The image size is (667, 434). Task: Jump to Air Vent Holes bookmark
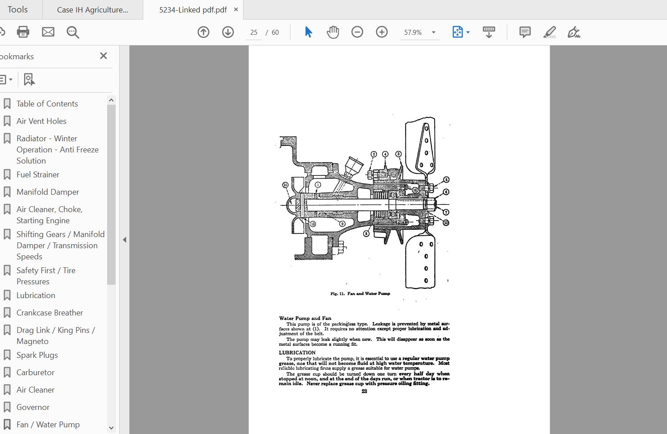[x=41, y=121]
